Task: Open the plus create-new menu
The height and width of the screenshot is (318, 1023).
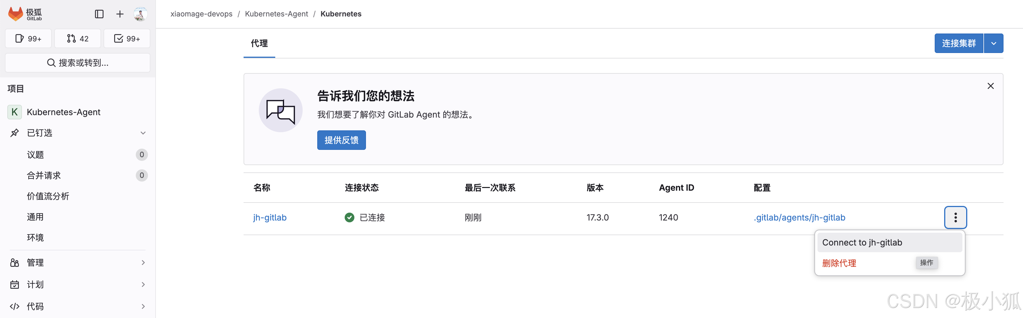Action: pos(120,14)
